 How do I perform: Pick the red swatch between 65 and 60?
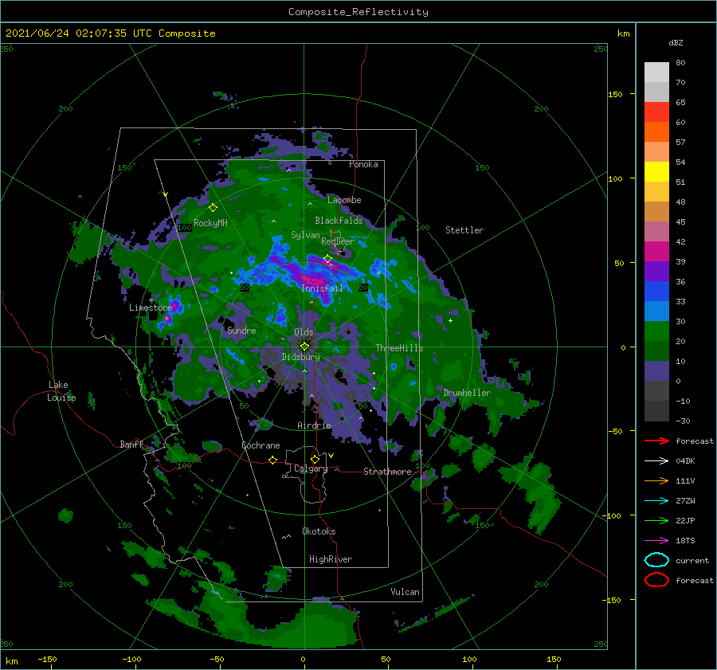point(656,112)
